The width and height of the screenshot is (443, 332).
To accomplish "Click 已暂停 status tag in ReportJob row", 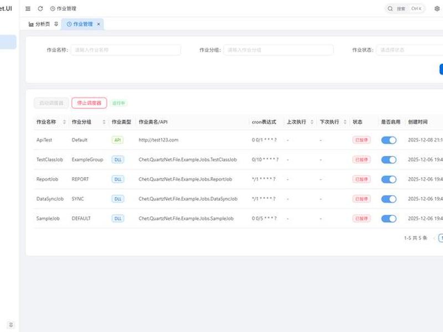I will [x=362, y=179].
